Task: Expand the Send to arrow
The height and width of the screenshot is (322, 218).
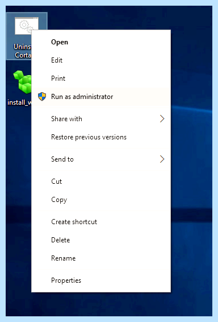Action: point(162,159)
